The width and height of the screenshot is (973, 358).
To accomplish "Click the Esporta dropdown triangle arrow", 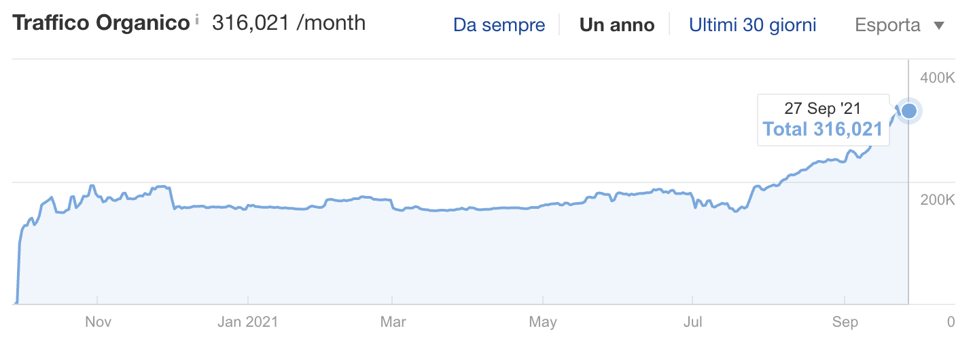I will [939, 26].
